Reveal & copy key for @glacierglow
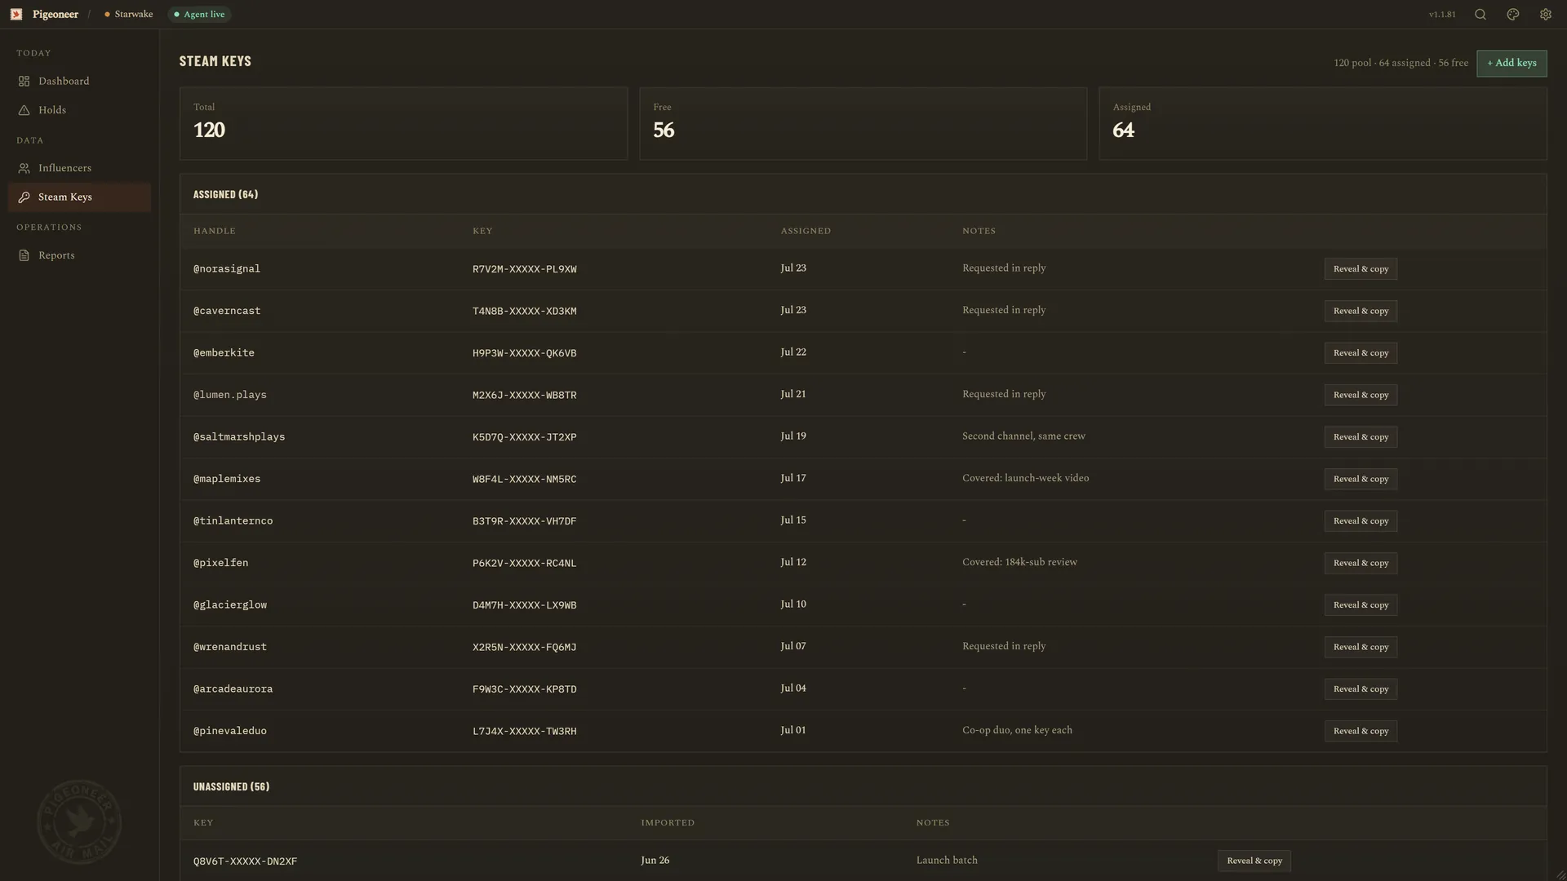This screenshot has height=881, width=1567. coord(1361,605)
